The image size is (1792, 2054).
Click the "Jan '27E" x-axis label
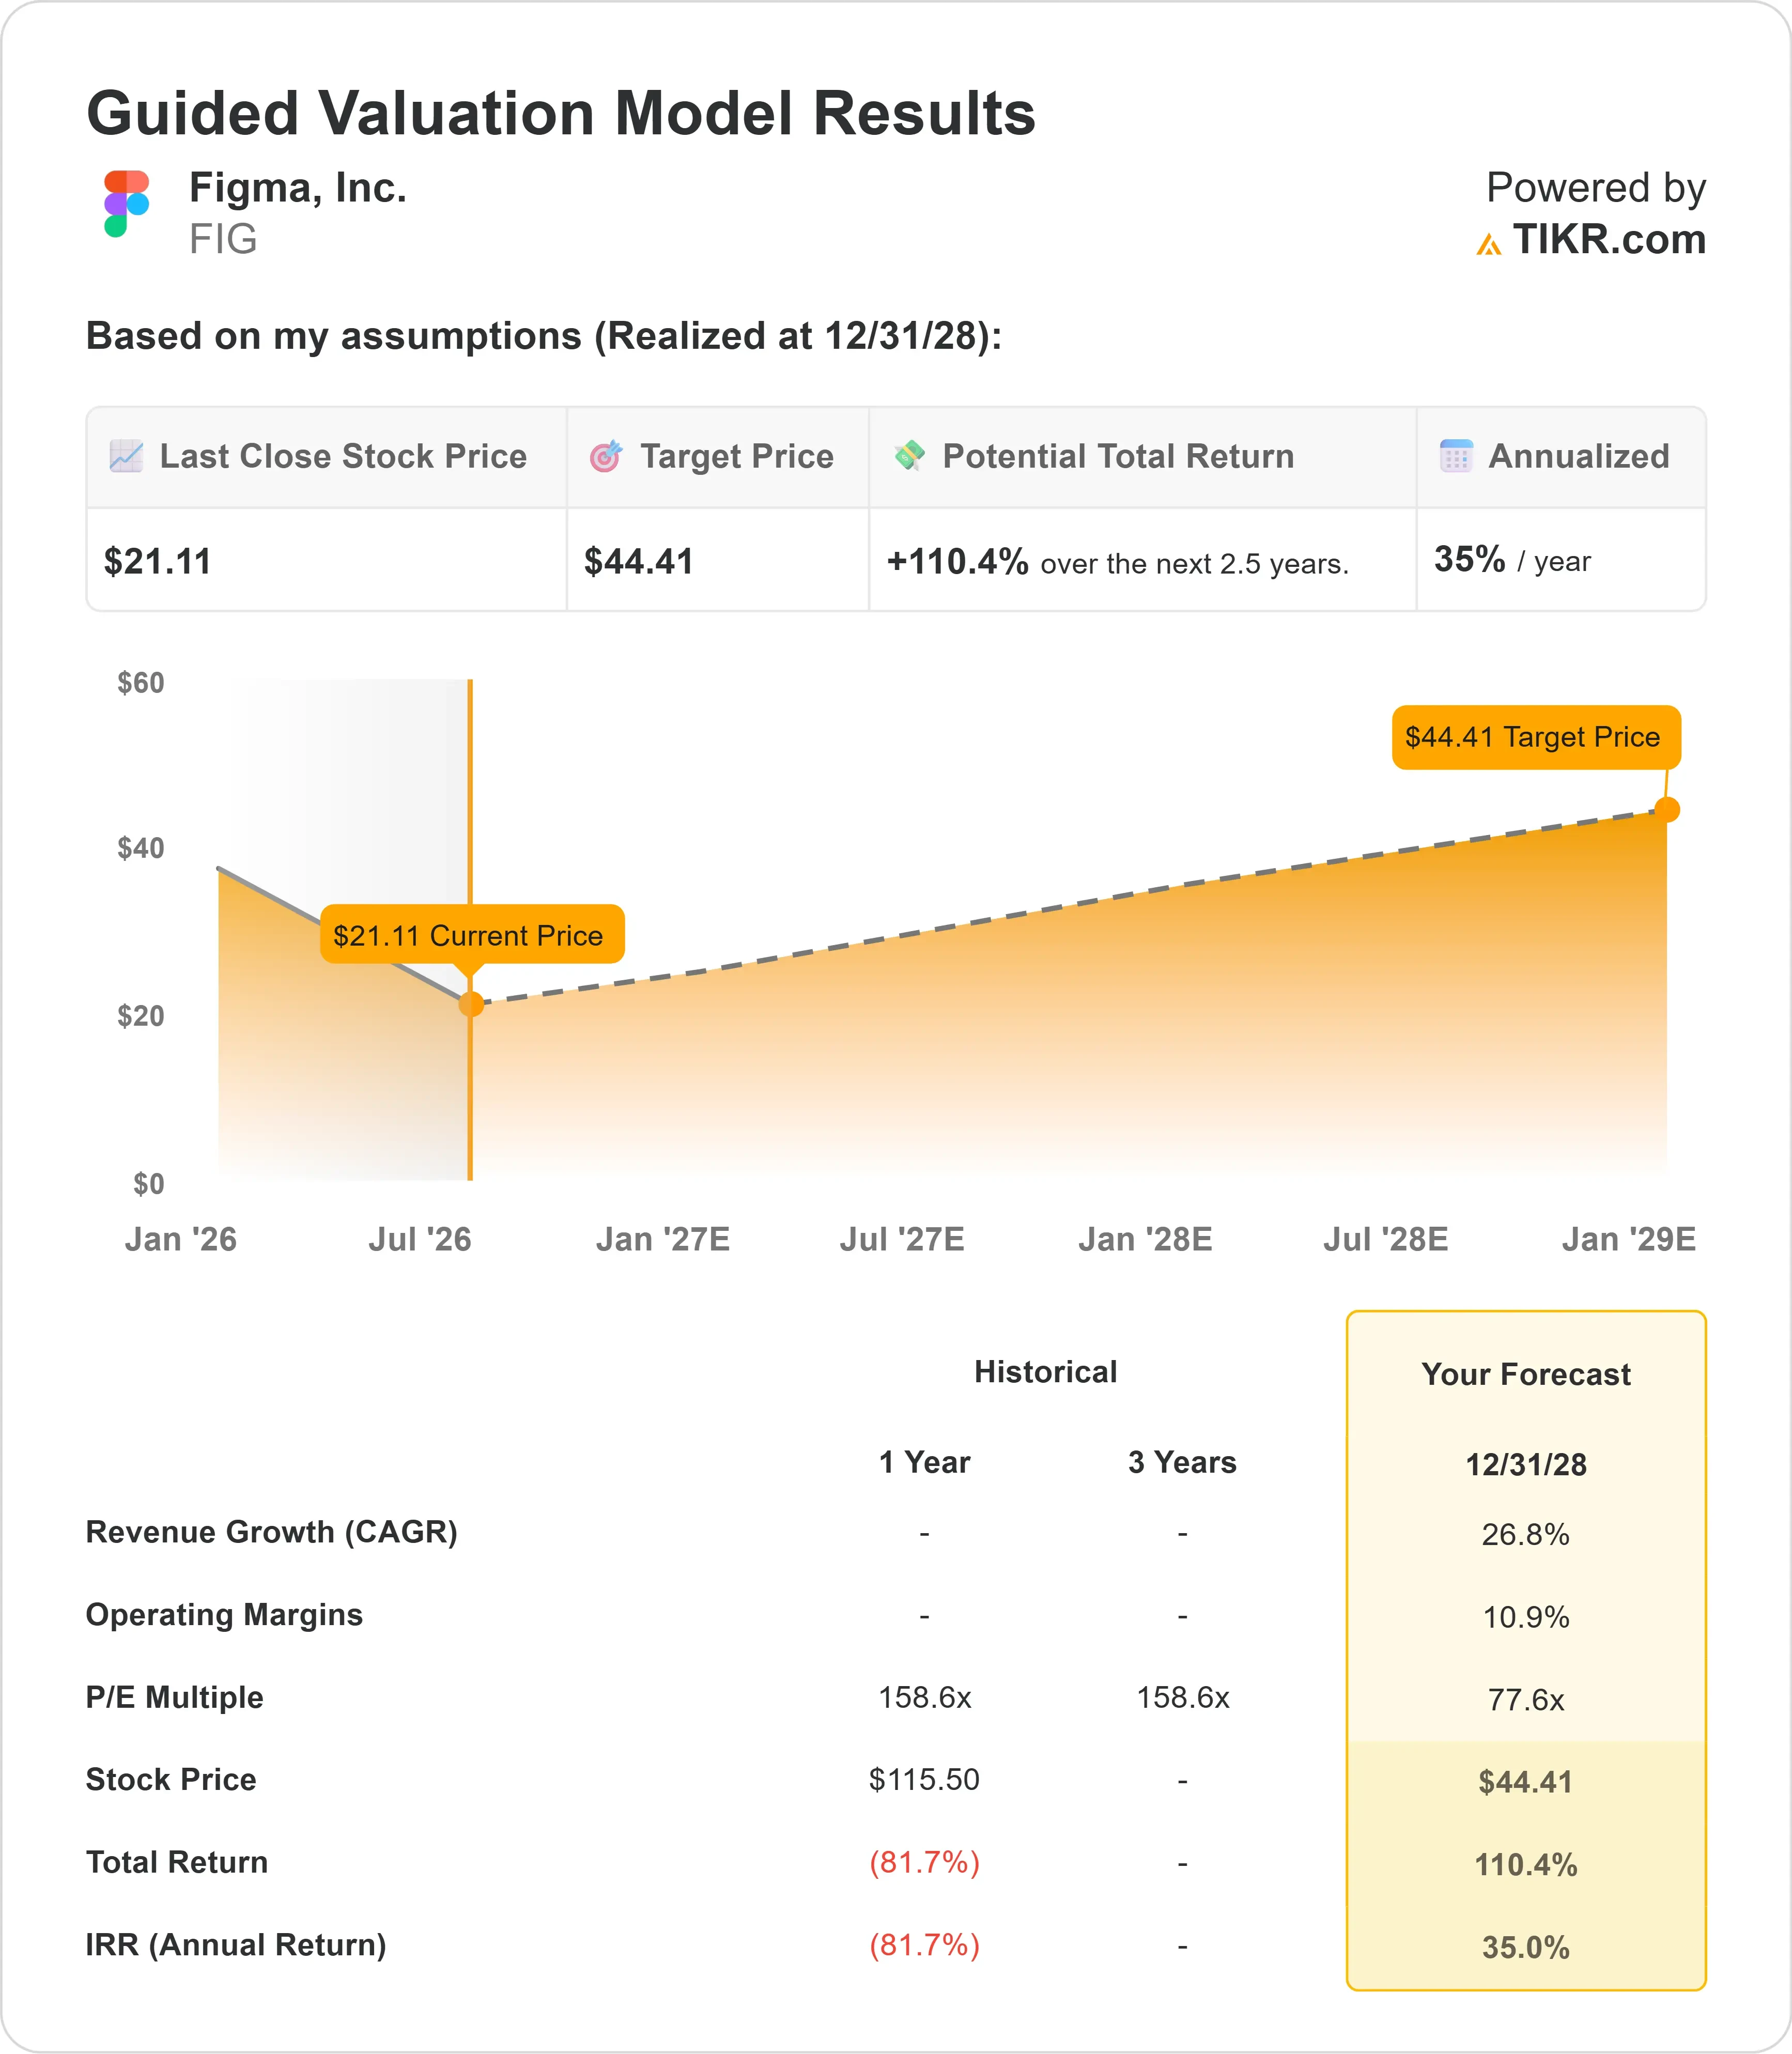[663, 1240]
